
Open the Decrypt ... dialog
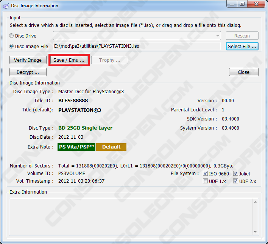coord(28,72)
